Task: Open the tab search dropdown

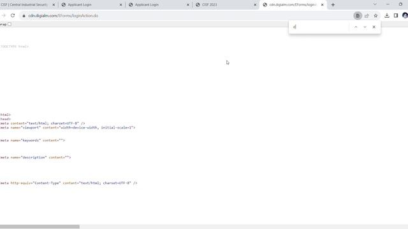Action: click(x=375, y=4)
